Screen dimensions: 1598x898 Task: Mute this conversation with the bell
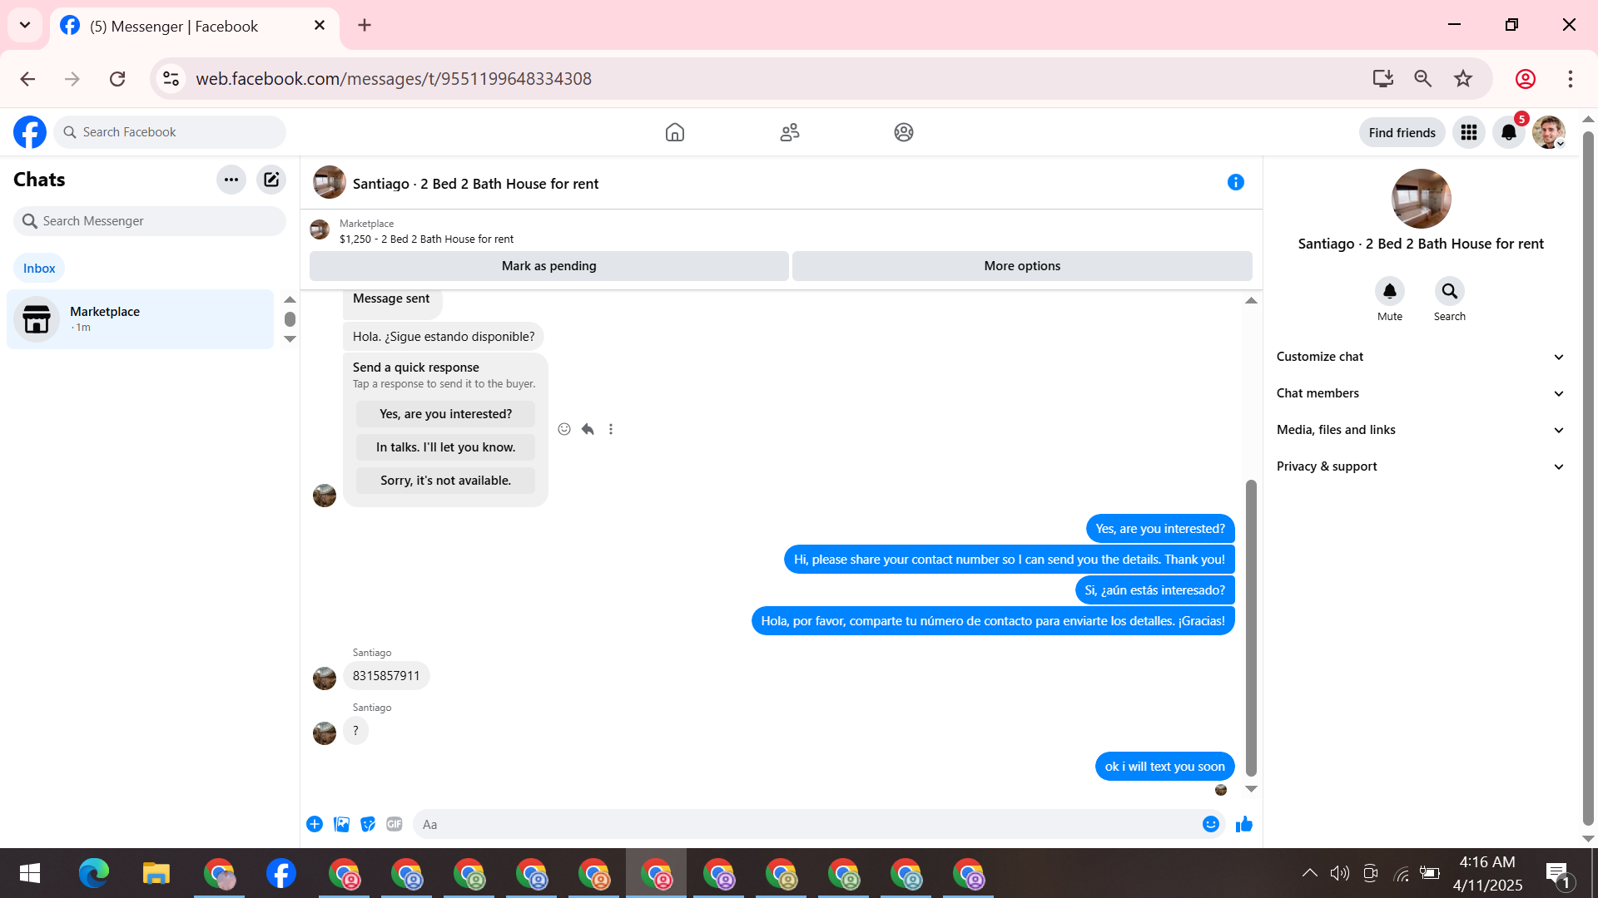1389,292
